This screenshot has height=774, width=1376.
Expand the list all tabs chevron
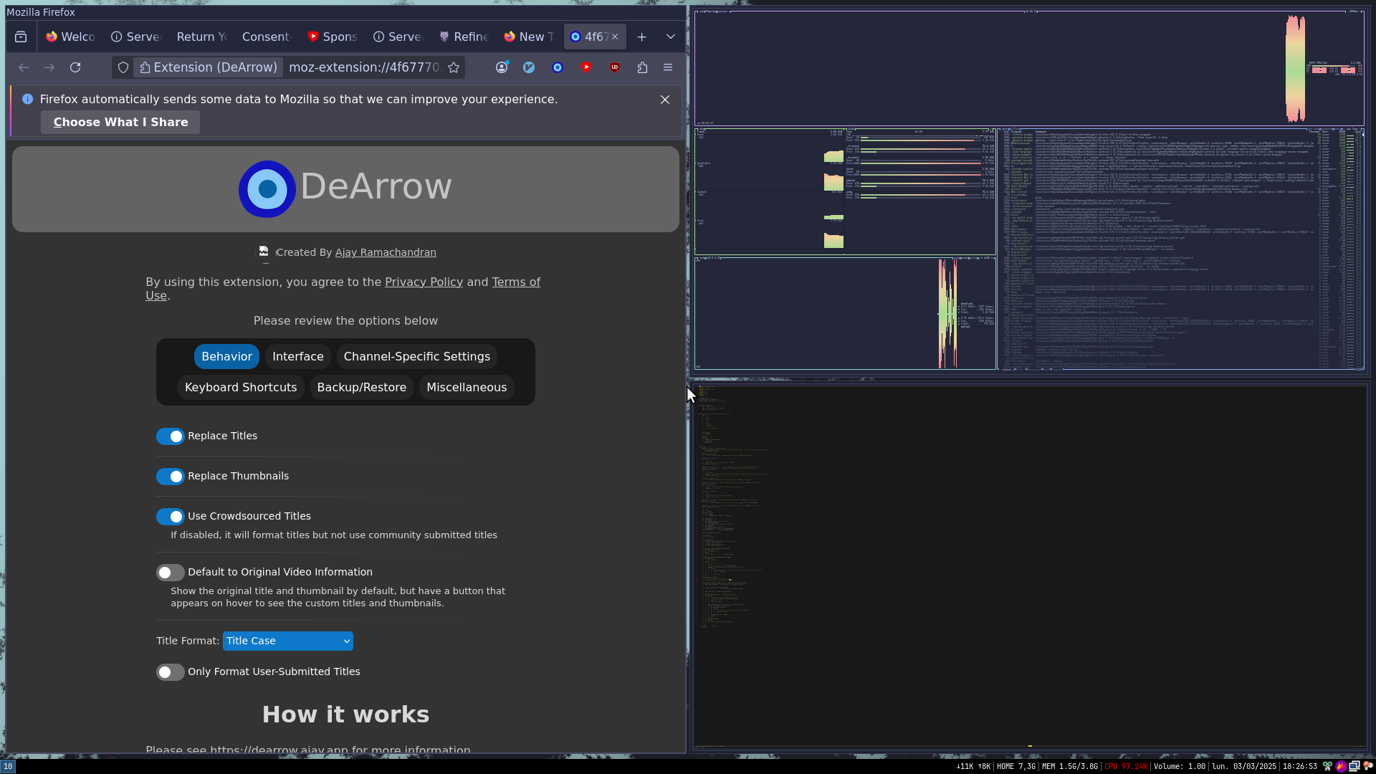[671, 37]
